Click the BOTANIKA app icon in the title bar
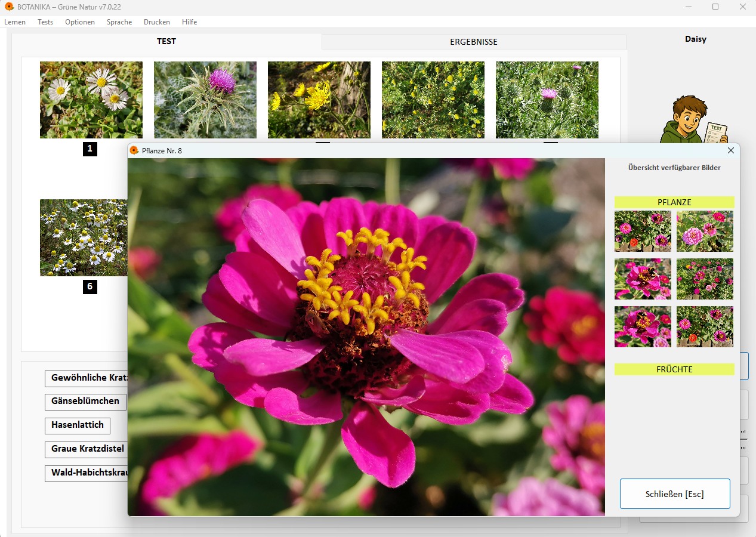This screenshot has height=537, width=756. pos(9,7)
